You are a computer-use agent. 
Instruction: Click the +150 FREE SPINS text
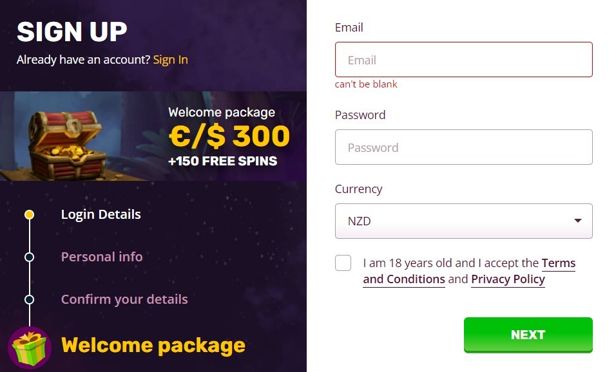coord(223,161)
